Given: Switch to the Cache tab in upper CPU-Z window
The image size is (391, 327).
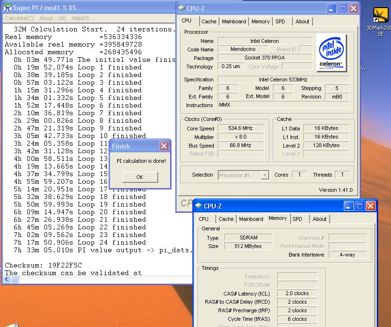Looking at the screenshot, I should 209,21.
